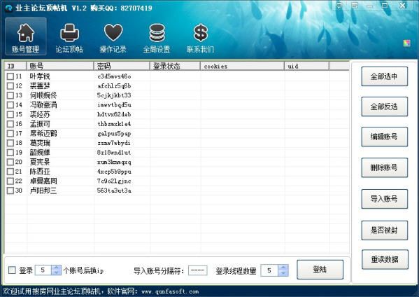Sort by the ID column header
This screenshot has height=297, width=419.
point(15,66)
